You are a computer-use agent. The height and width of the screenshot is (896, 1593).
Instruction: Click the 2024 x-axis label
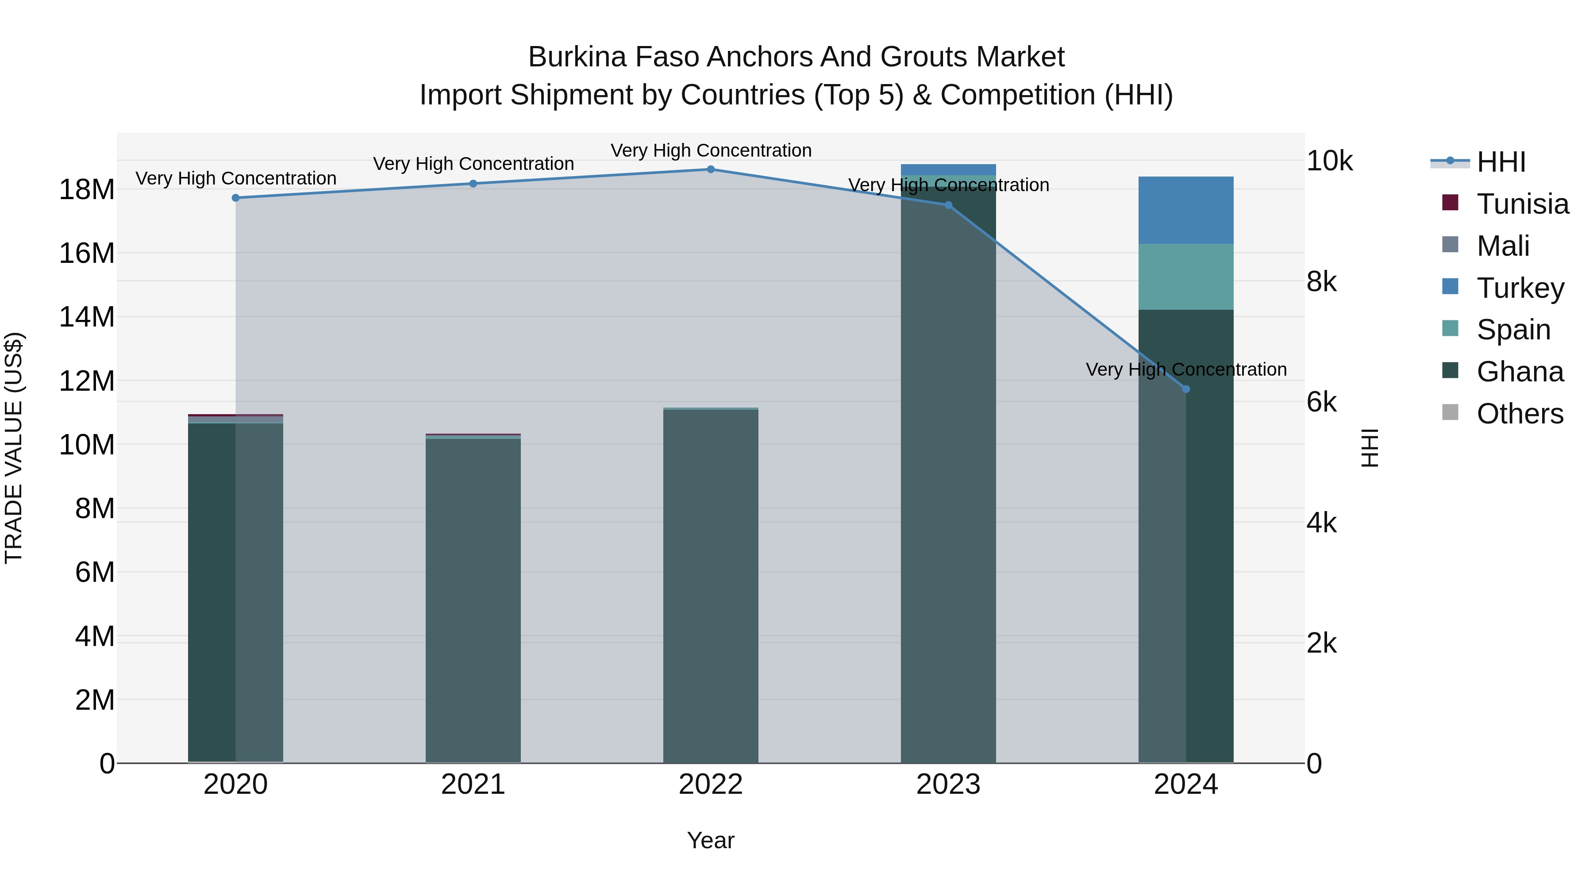1186,784
